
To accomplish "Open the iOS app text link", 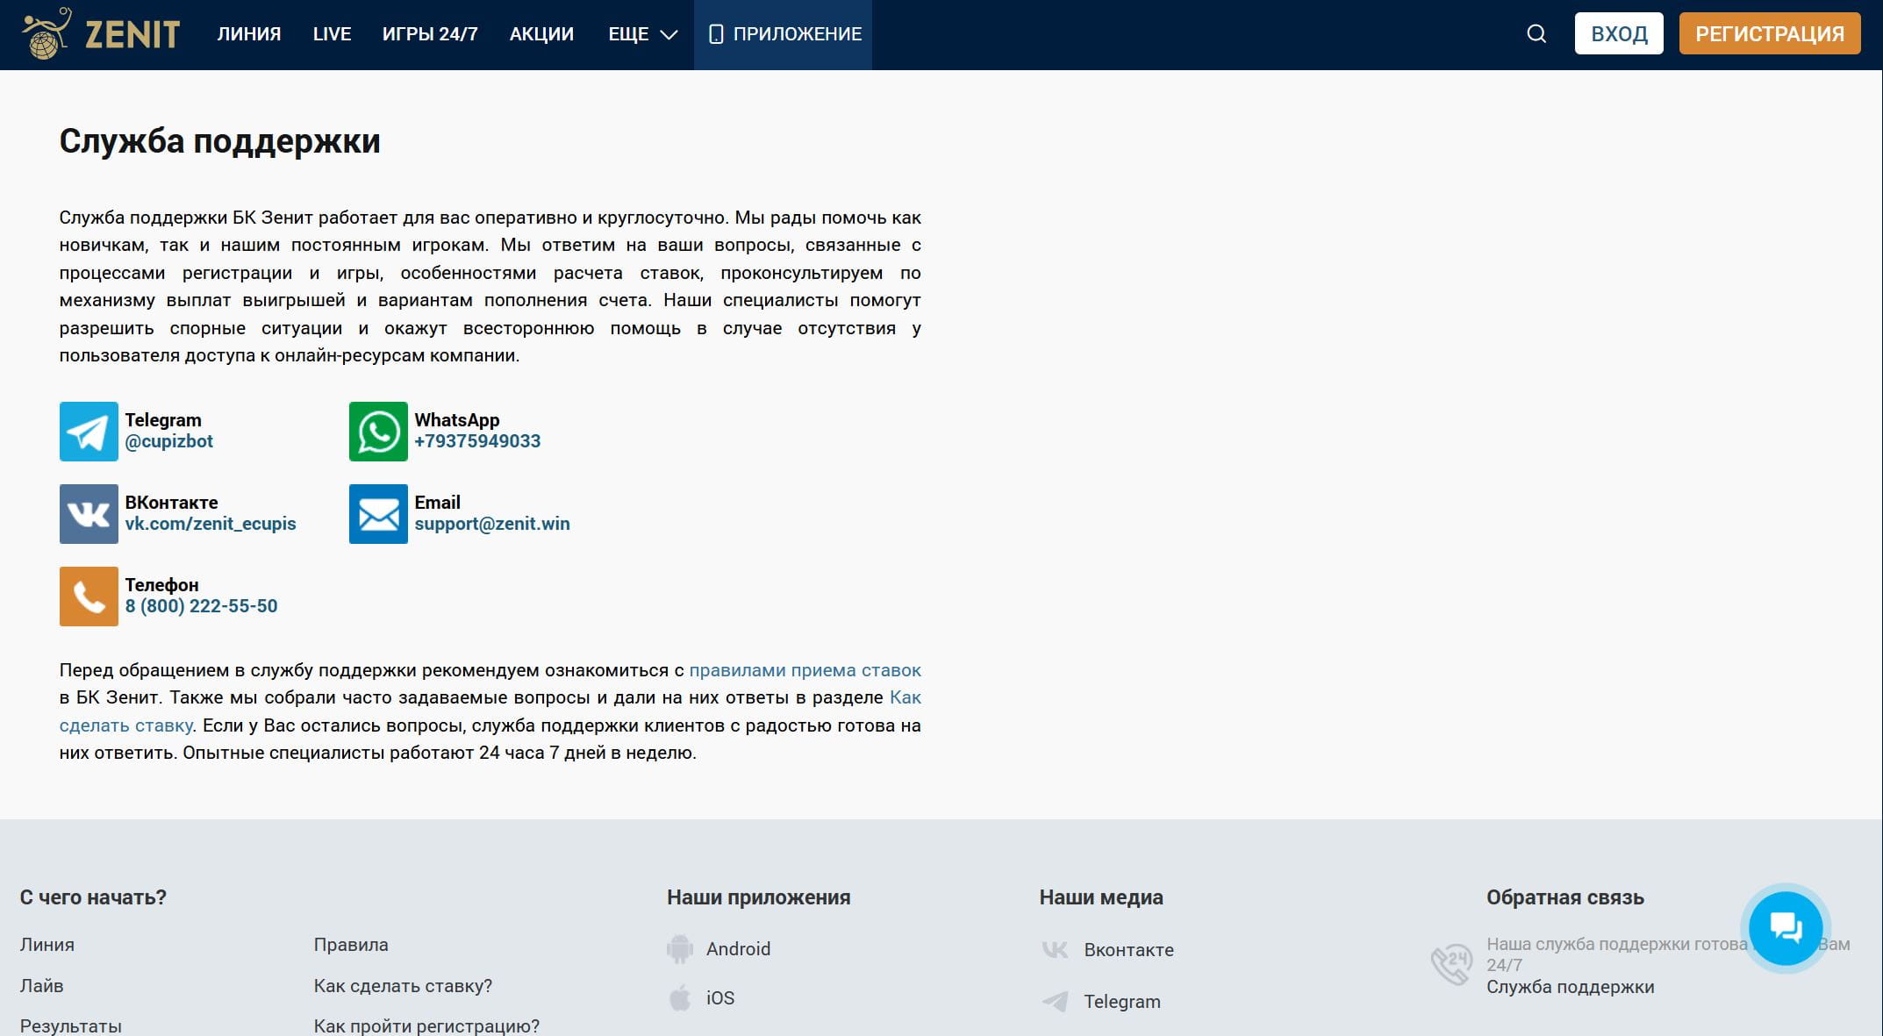I will pyautogui.click(x=720, y=998).
